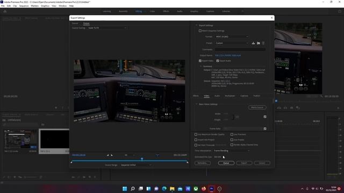Click the Metadata button
The image size is (344, 193).
point(202,163)
